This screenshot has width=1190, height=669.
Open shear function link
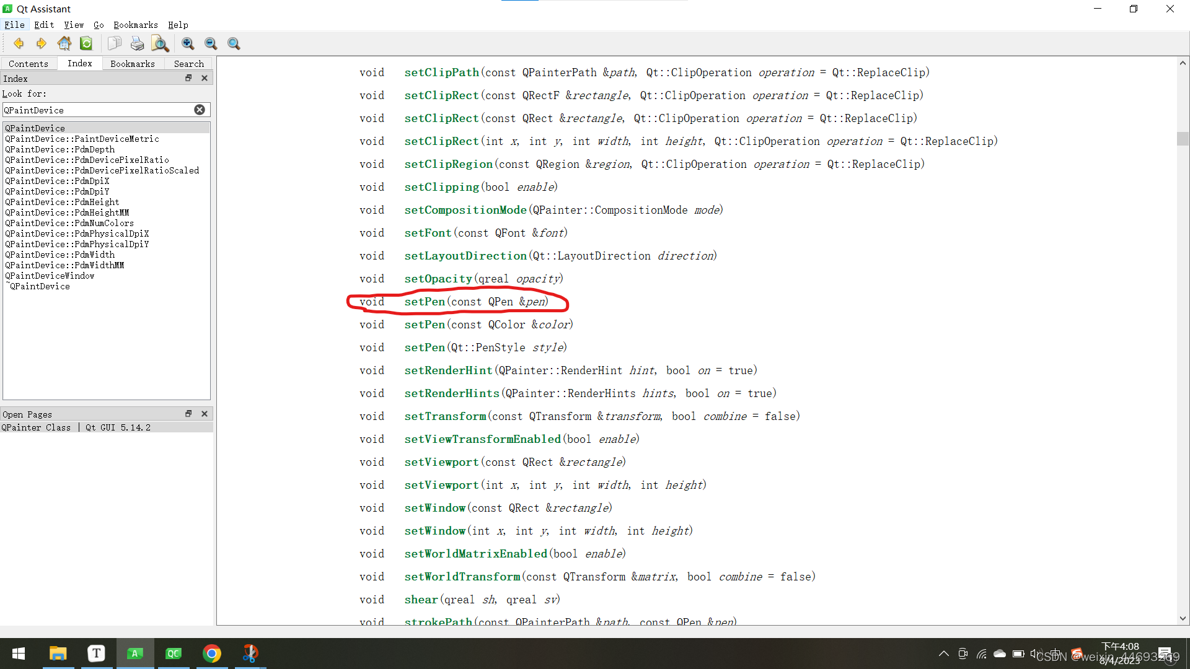[421, 600]
